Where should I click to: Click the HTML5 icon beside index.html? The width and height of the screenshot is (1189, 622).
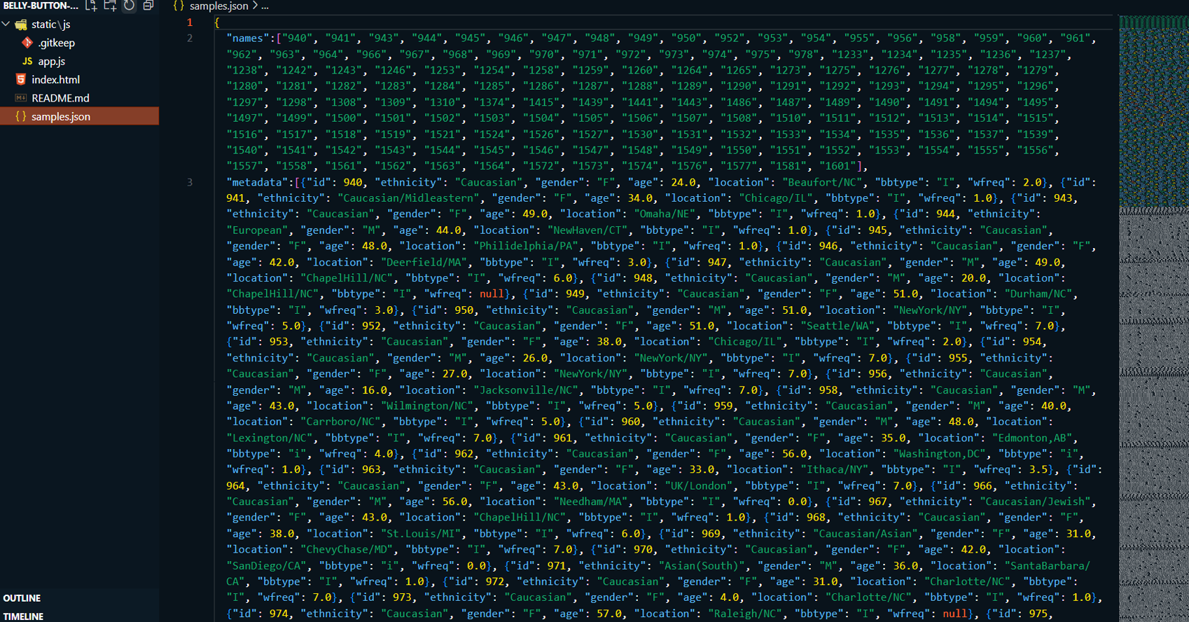(x=21, y=79)
